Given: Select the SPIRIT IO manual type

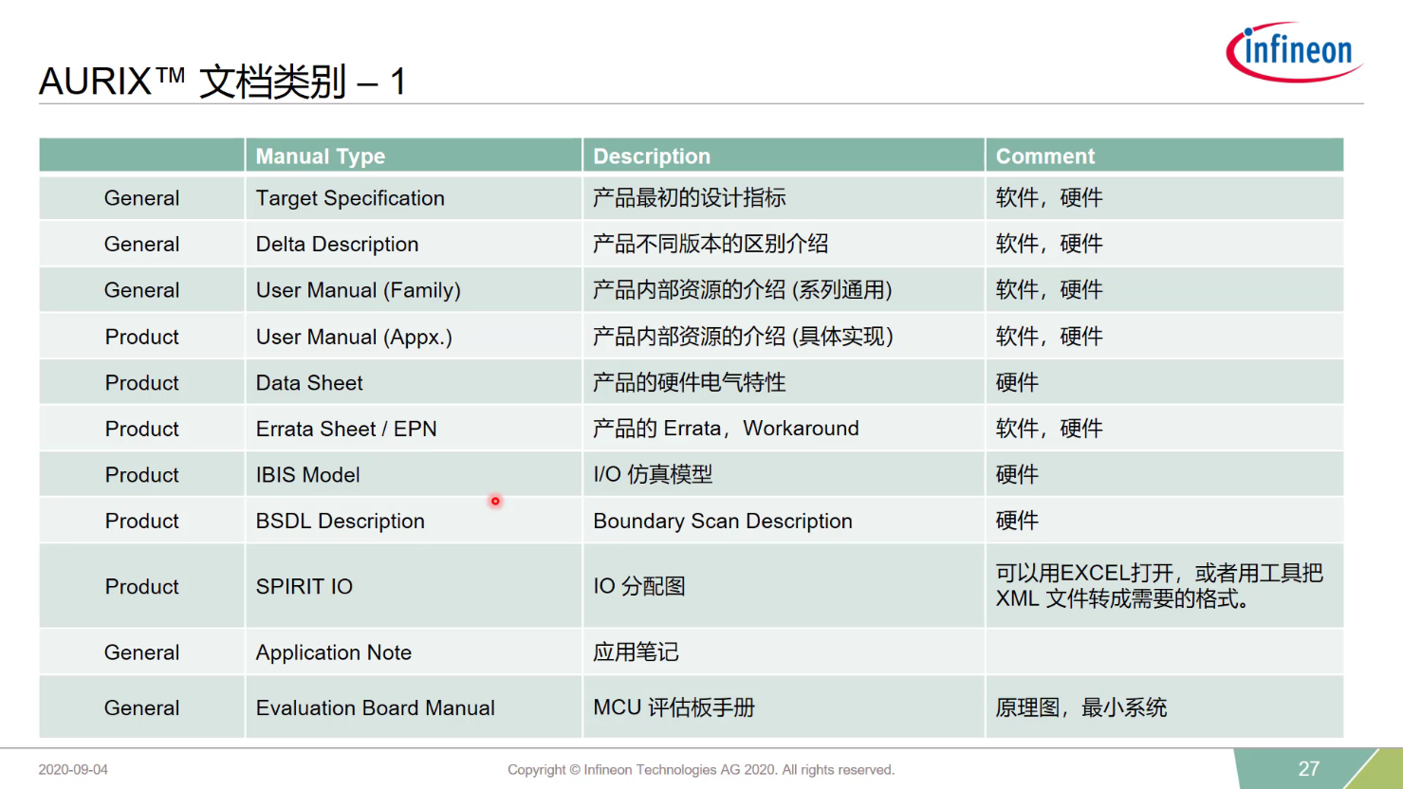Looking at the screenshot, I should (x=304, y=586).
